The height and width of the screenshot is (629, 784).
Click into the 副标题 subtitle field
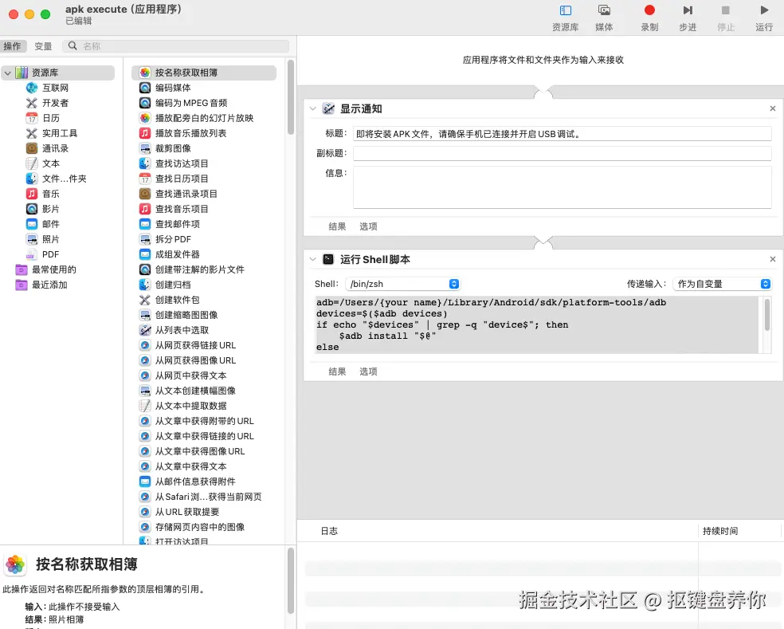(x=562, y=154)
